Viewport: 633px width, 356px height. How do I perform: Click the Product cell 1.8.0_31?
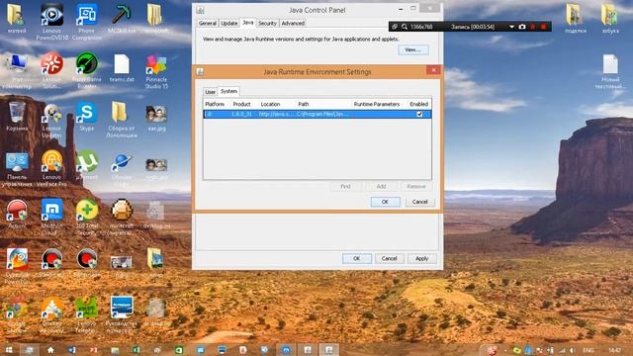(242, 115)
